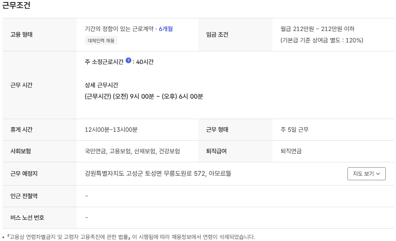
Task: Click the 근무 형태 label cell
Action: click(x=217, y=130)
